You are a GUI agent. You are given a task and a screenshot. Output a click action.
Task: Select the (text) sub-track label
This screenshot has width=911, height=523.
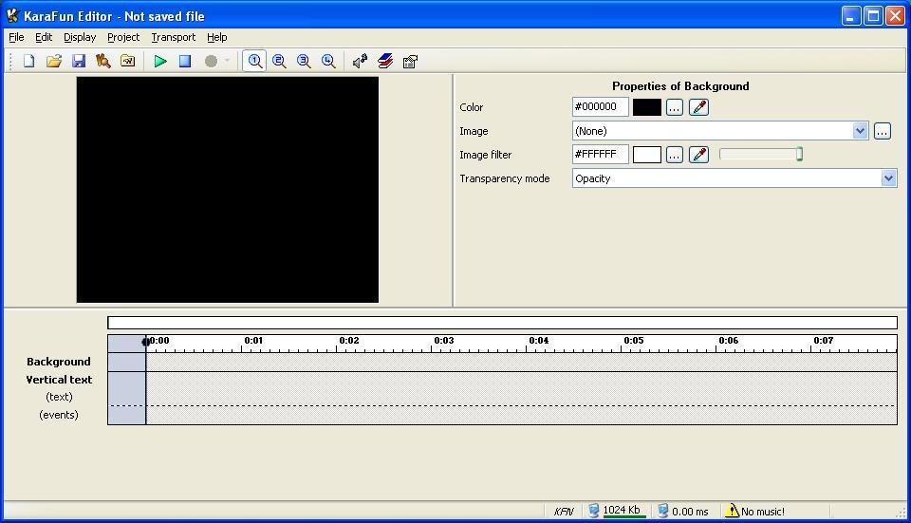(59, 397)
